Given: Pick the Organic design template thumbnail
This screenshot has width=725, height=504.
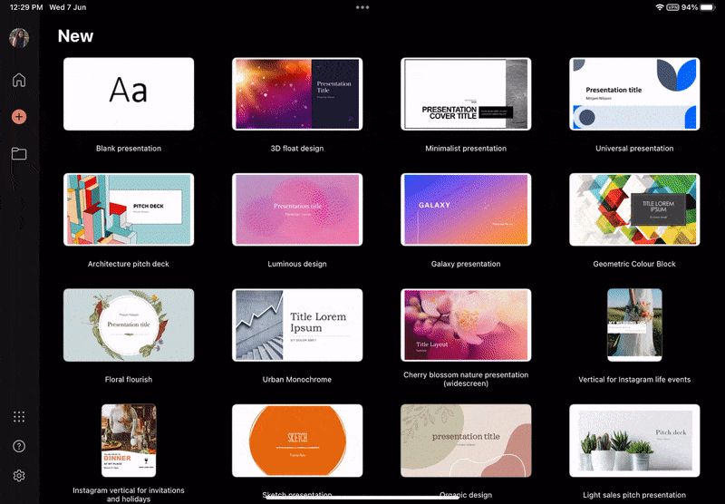Looking at the screenshot, I should (466, 441).
